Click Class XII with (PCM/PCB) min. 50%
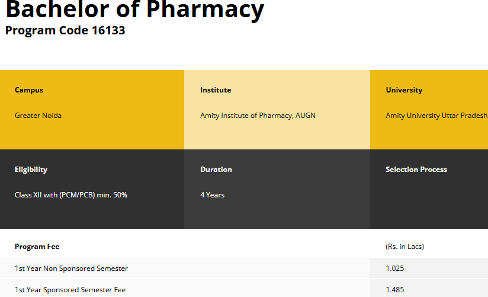Image resolution: width=488 pixels, height=297 pixels. 71,195
